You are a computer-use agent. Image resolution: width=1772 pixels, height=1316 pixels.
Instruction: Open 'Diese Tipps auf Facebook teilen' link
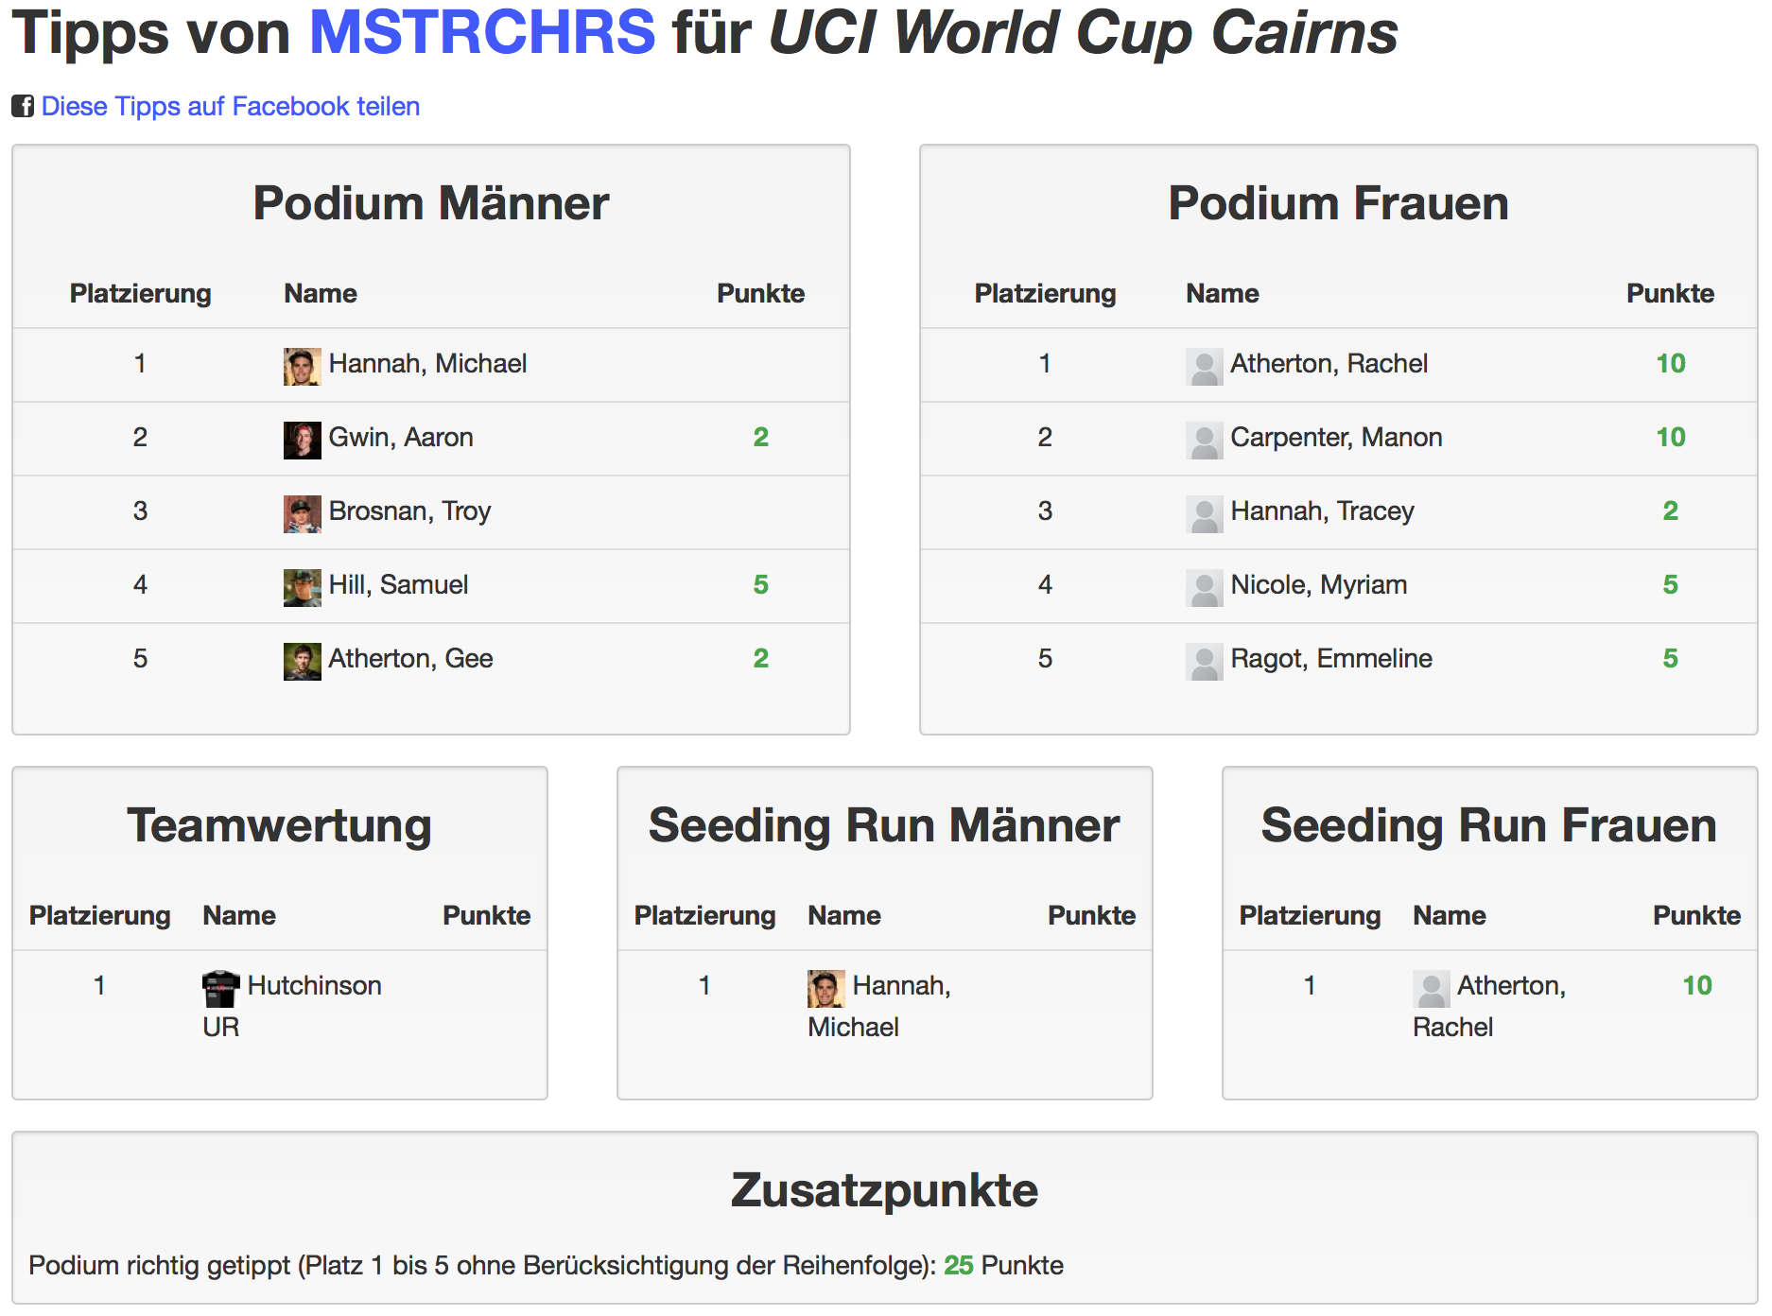point(231,106)
